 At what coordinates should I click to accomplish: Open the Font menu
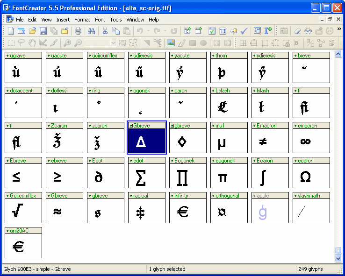click(x=100, y=20)
